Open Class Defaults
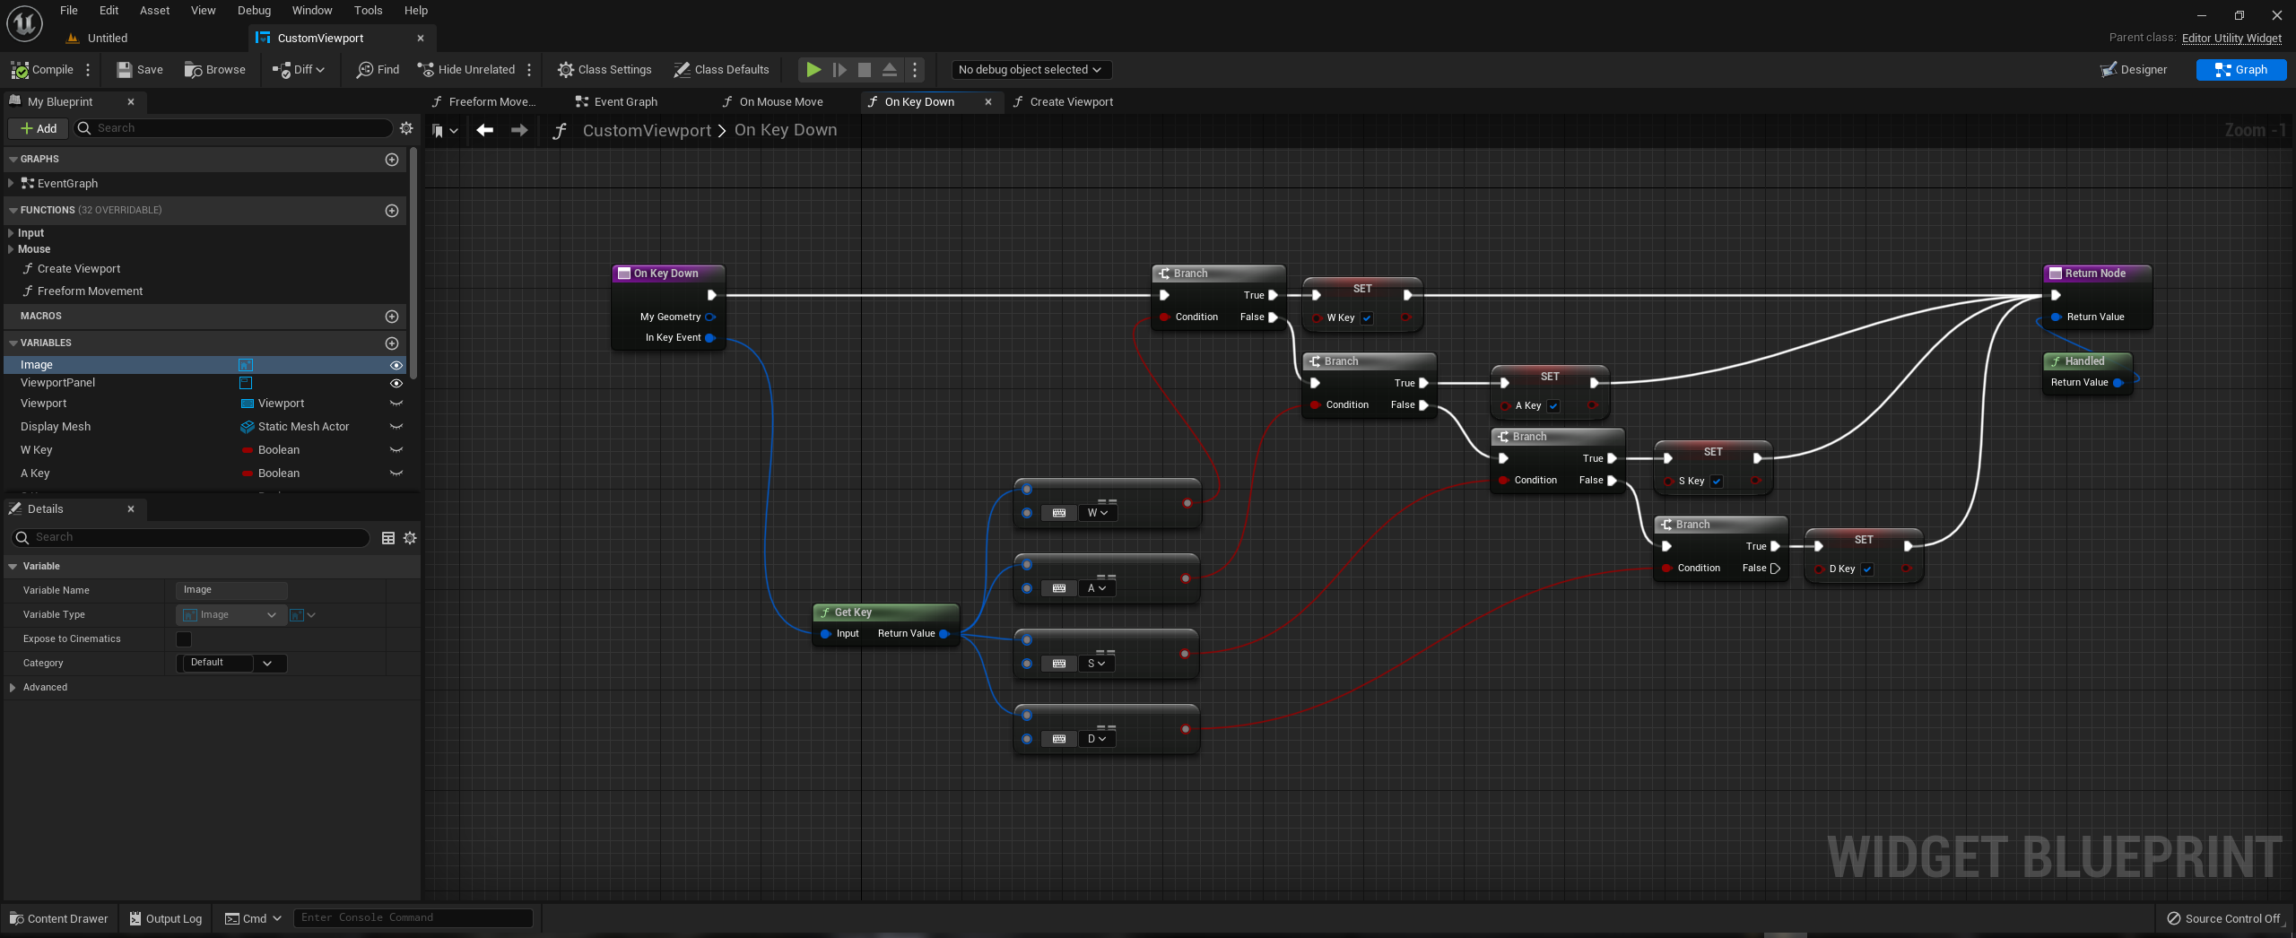This screenshot has height=938, width=2296. click(722, 70)
